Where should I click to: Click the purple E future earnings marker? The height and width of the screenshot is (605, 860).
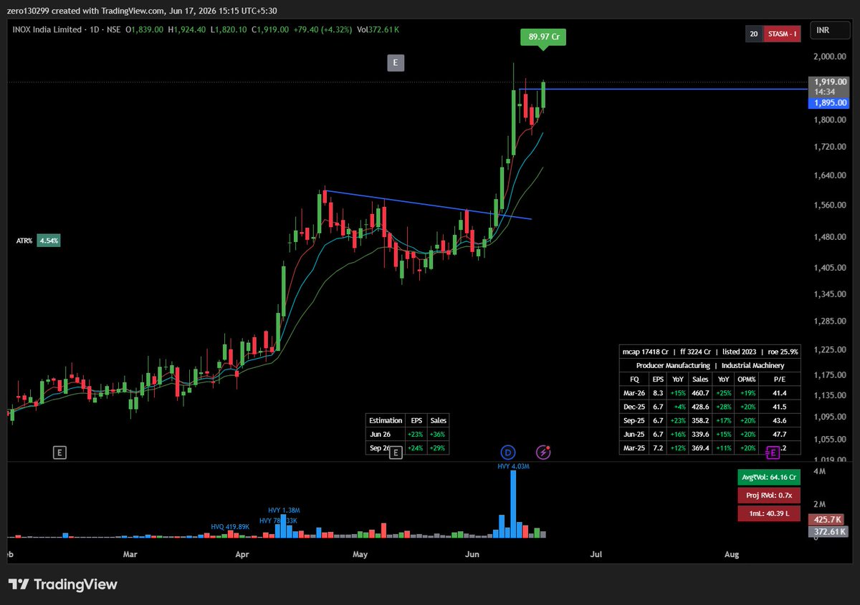coord(773,452)
